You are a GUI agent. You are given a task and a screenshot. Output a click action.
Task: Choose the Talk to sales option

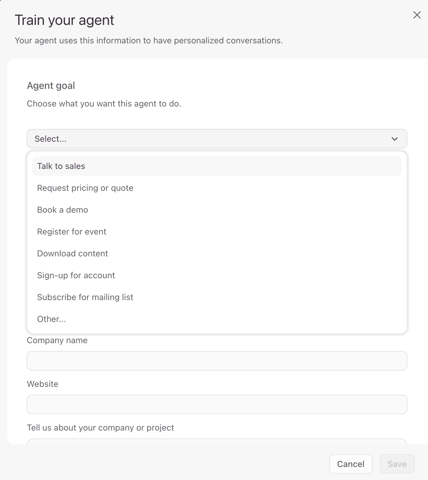[61, 166]
